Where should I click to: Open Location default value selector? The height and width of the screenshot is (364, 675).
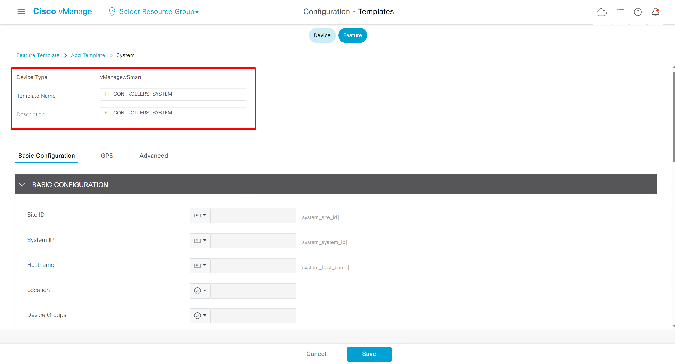point(200,291)
